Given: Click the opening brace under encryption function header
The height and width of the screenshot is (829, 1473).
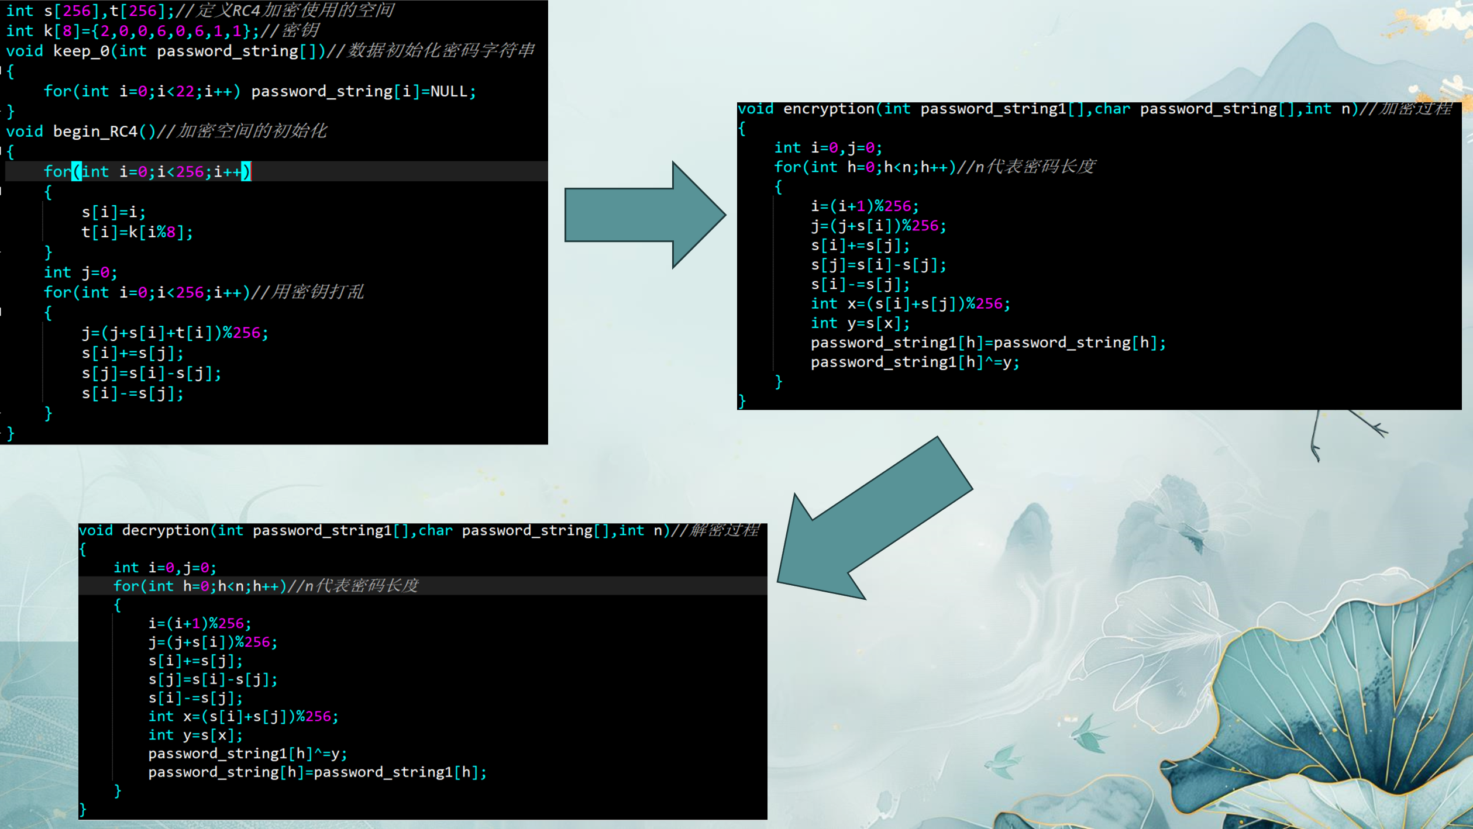Looking at the screenshot, I should (742, 128).
